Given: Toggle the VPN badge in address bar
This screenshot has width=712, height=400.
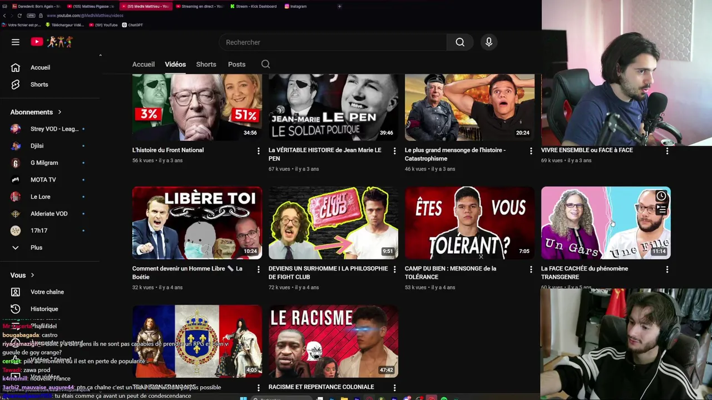Looking at the screenshot, I should tap(31, 16).
